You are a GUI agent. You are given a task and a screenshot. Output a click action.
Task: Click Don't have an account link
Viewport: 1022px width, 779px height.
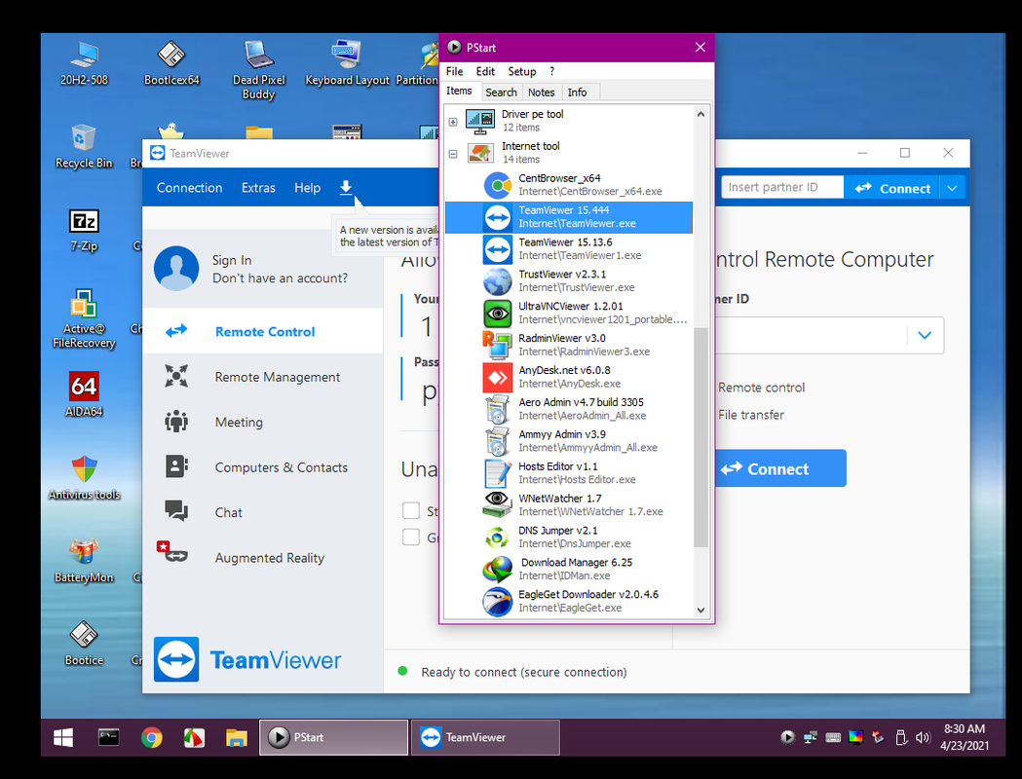[x=280, y=278]
